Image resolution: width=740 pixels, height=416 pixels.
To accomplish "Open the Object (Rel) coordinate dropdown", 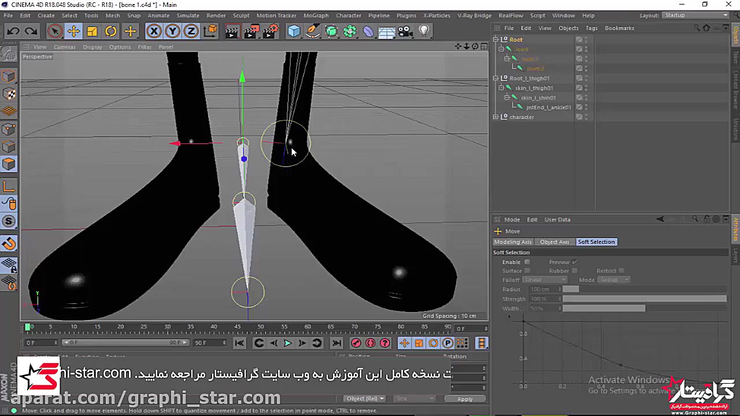I will click(365, 399).
